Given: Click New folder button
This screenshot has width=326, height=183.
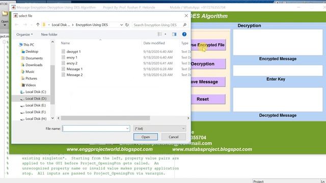Looking at the screenshot, I should coord(49,35).
